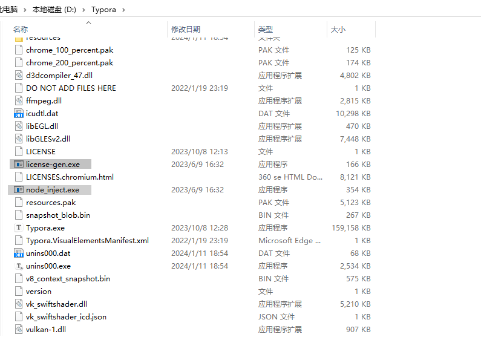Select file name node_inject.exe
This screenshot has height=340, width=481.
point(53,190)
